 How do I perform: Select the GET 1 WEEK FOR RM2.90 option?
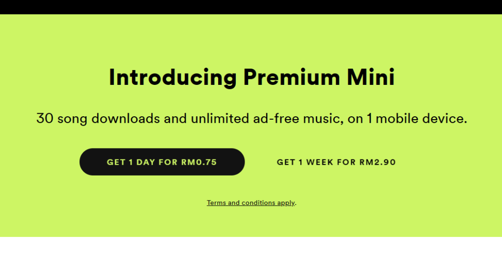[336, 162]
